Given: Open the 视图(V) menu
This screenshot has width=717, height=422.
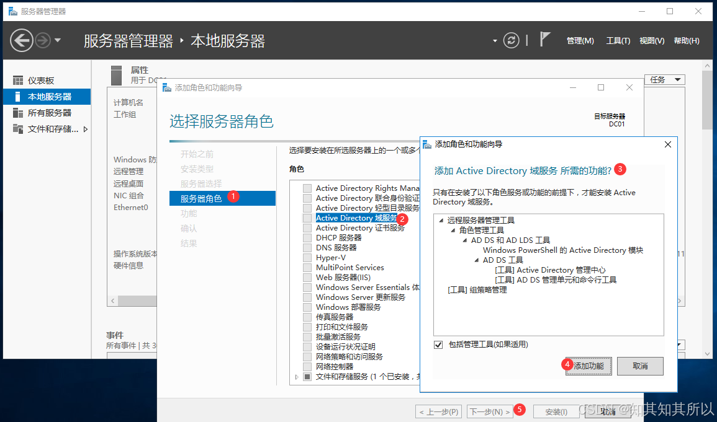Looking at the screenshot, I should coord(652,41).
